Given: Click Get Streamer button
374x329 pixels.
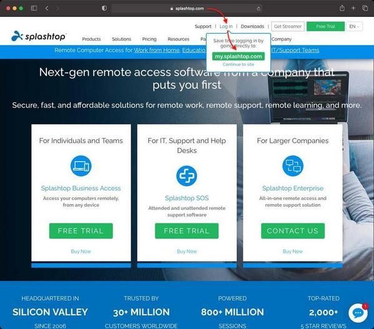Looking at the screenshot, I should point(288,26).
